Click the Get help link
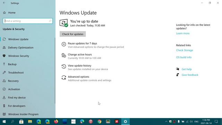The height and width of the screenshot is (125, 222). tap(187, 69)
